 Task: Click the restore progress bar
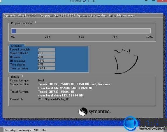81,31
